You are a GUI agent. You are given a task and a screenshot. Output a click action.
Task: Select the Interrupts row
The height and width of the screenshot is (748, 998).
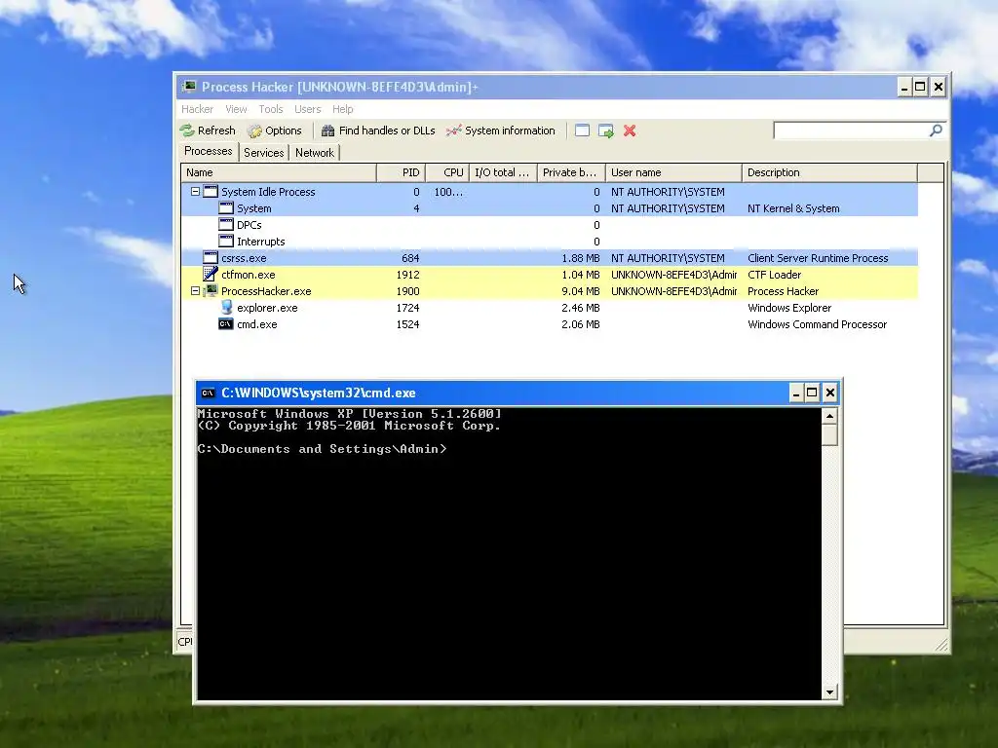tap(550, 242)
